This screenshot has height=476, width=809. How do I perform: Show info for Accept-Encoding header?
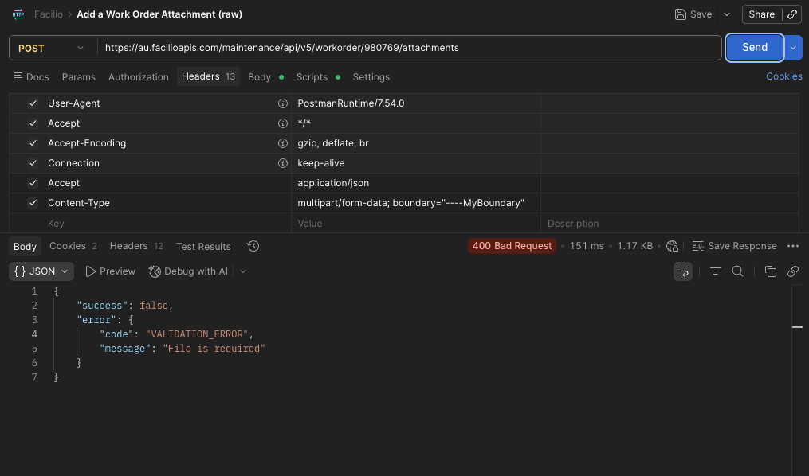click(x=283, y=143)
